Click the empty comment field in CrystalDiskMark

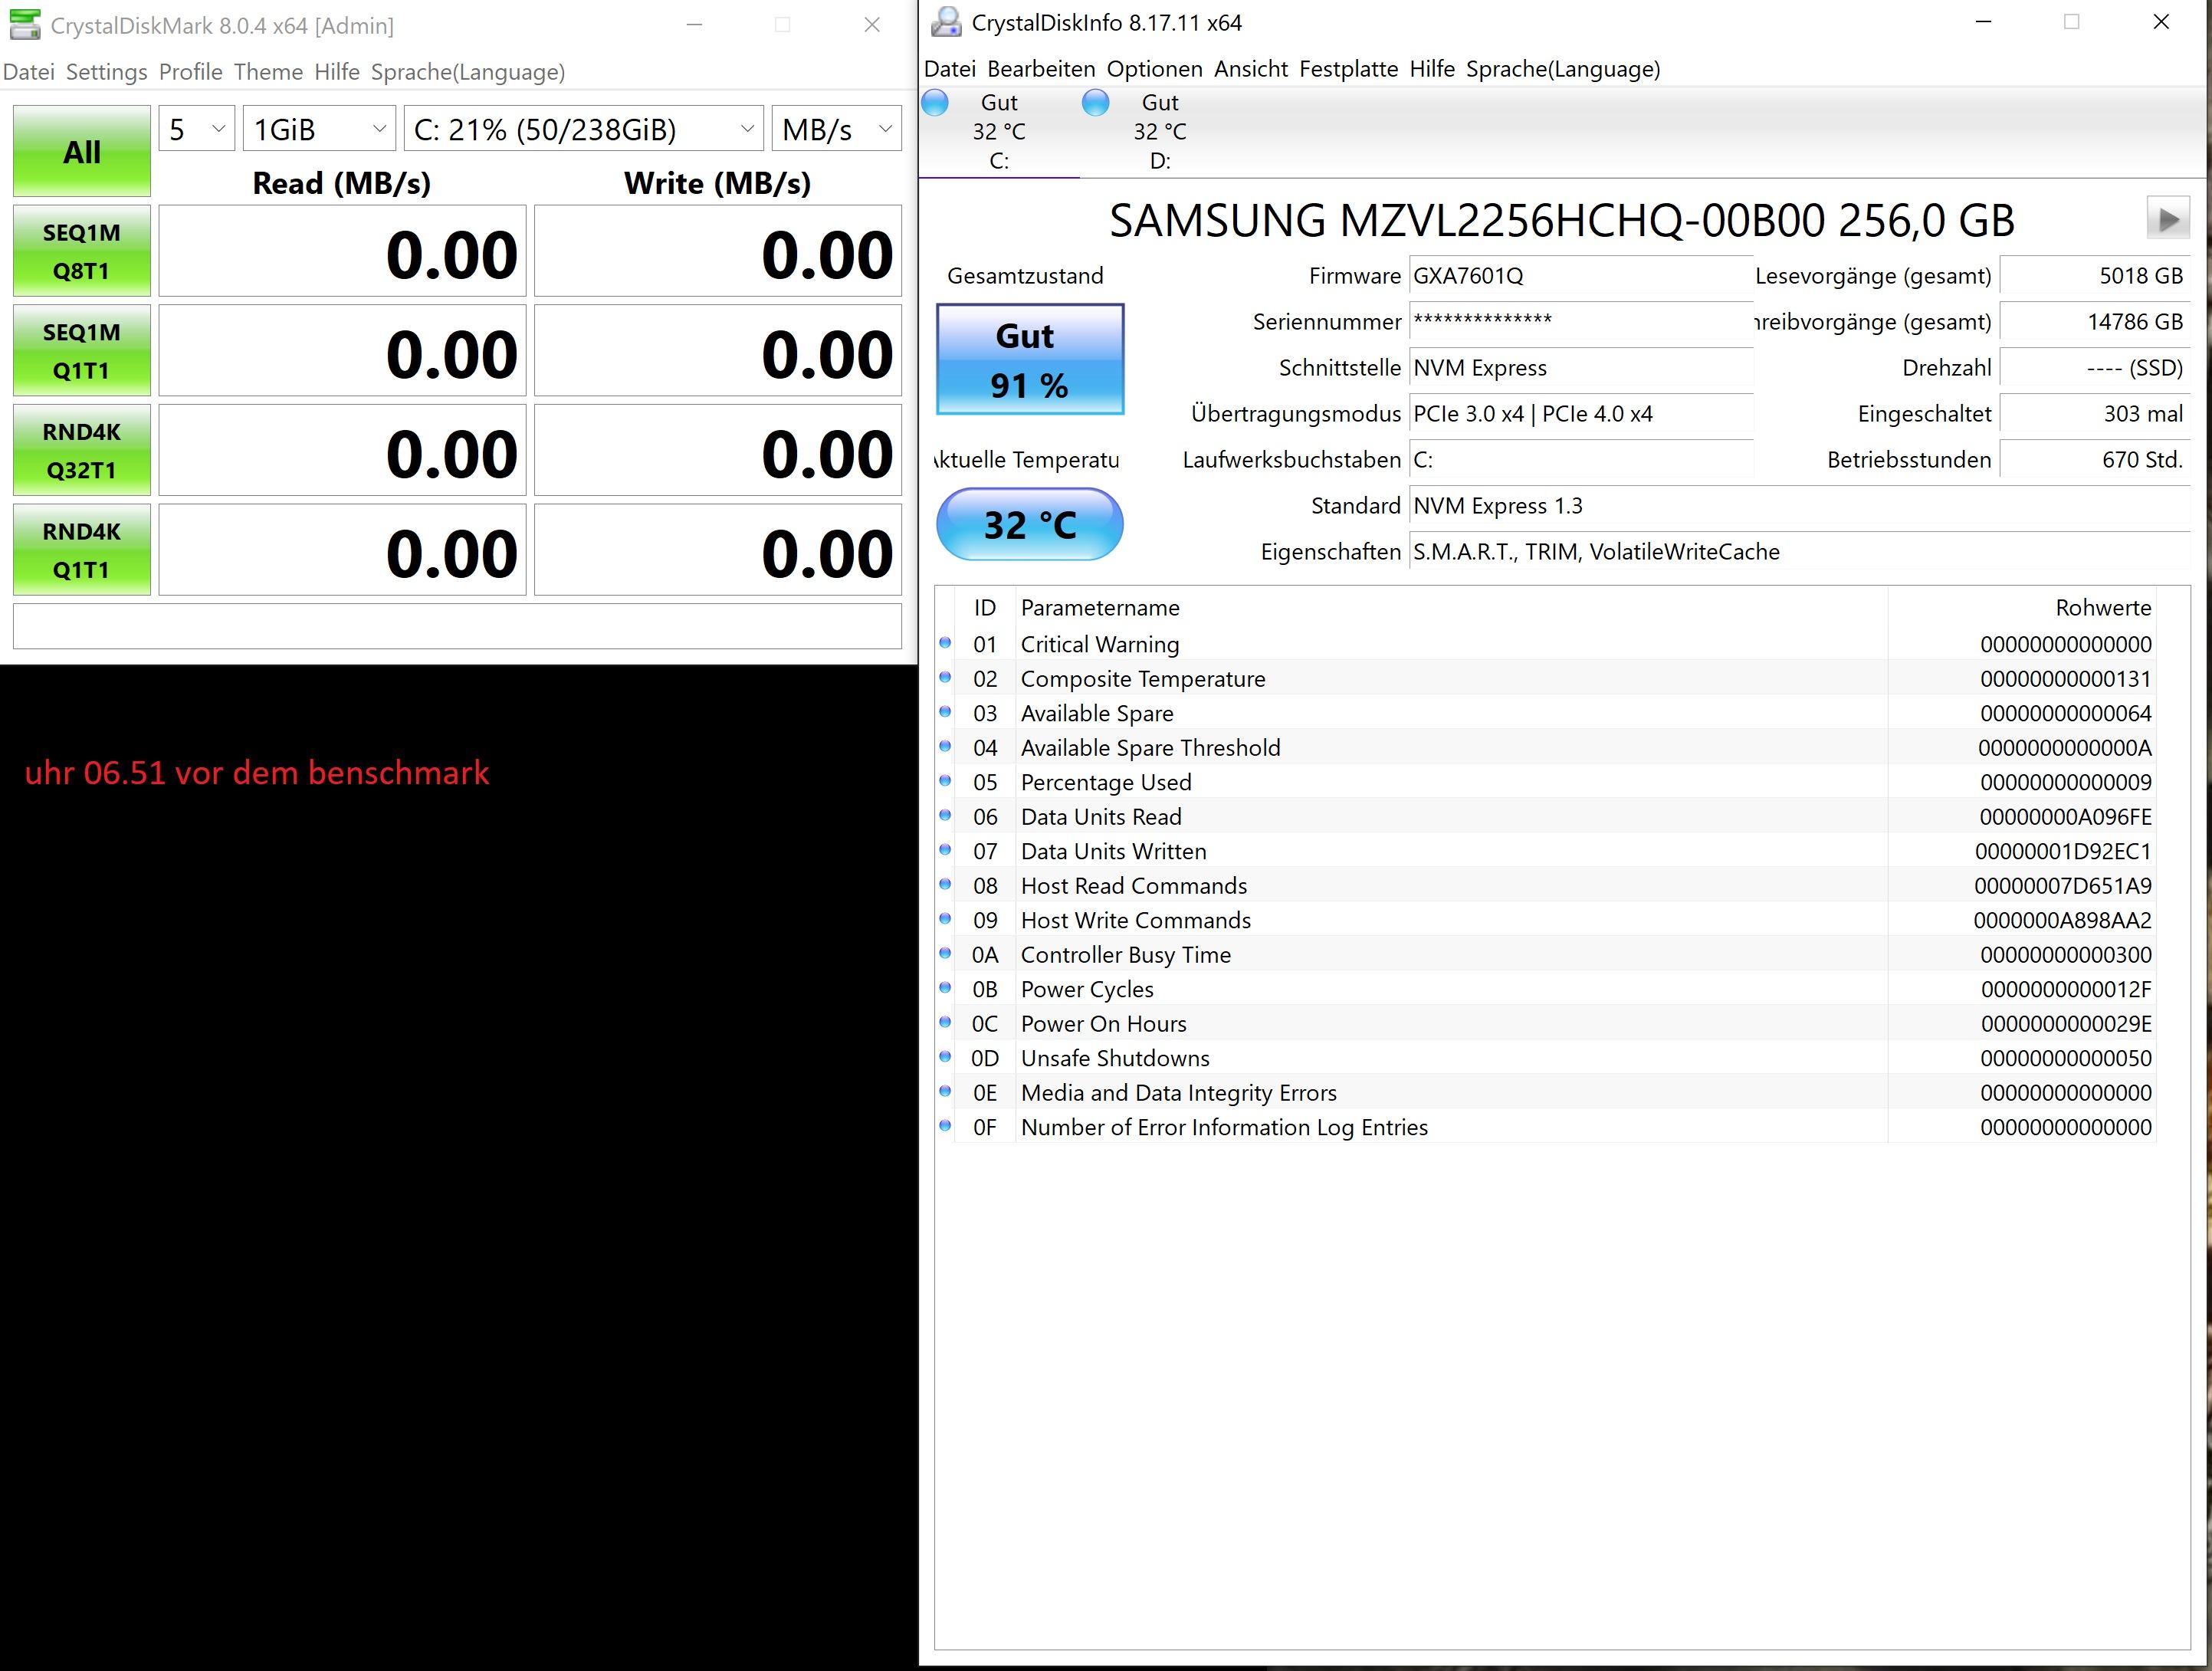(x=457, y=626)
